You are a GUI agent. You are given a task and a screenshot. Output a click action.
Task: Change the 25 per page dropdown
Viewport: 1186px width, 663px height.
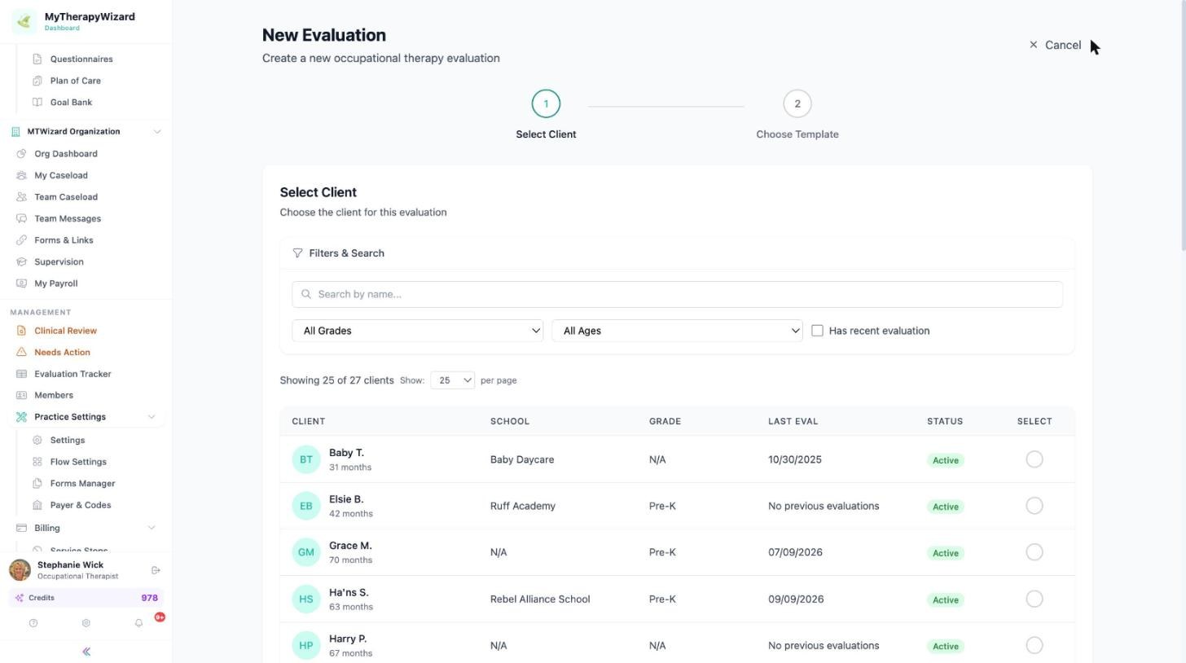pos(453,380)
